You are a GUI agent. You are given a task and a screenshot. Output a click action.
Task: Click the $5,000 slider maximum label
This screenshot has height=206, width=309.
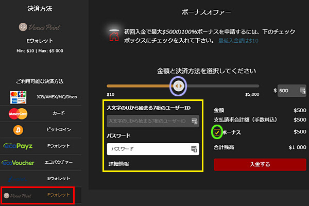252,94
